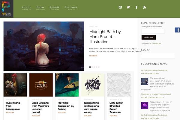Click the 'Marc Brunet is from United States' excerpt
The image size is (180, 120).
115,50
